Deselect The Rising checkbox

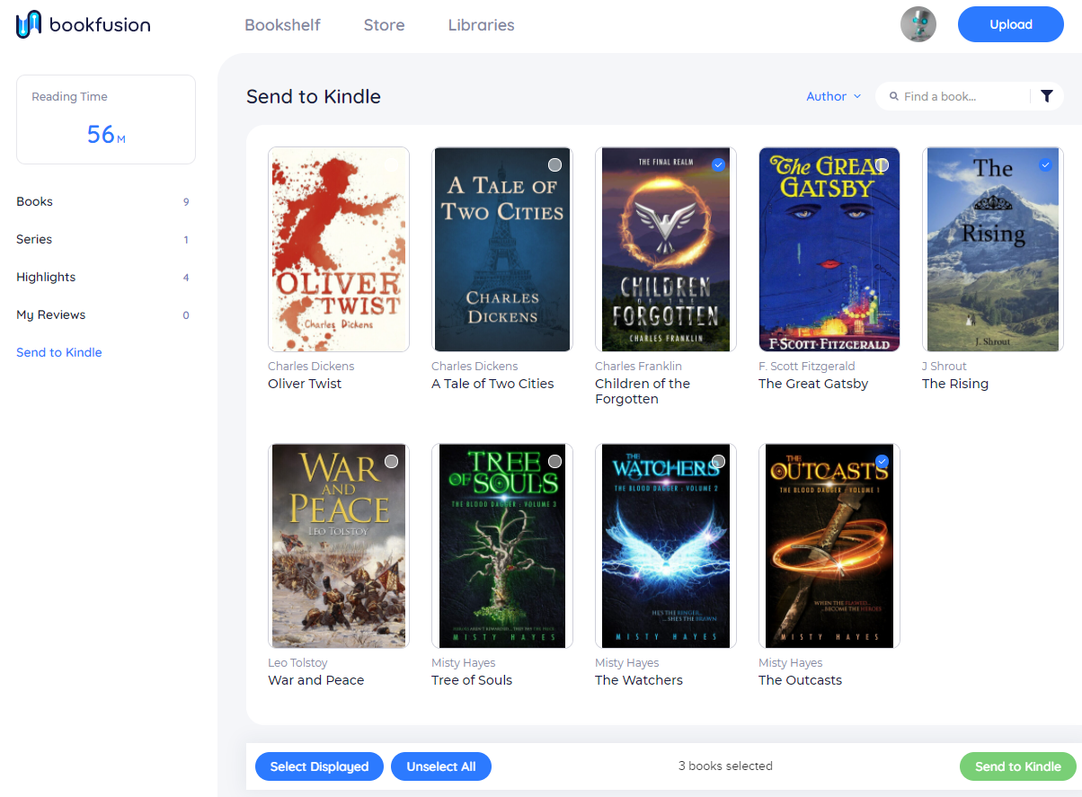1045,164
